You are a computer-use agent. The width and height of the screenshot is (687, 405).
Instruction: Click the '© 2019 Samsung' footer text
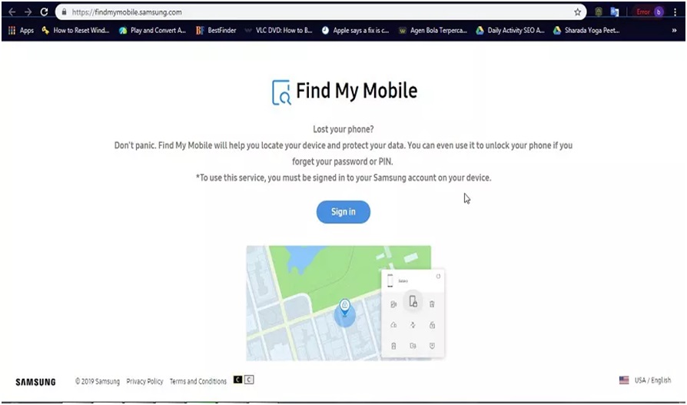[x=98, y=381]
